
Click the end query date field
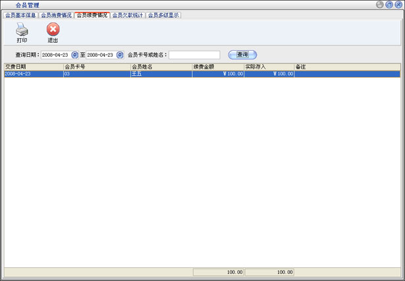click(x=101, y=55)
